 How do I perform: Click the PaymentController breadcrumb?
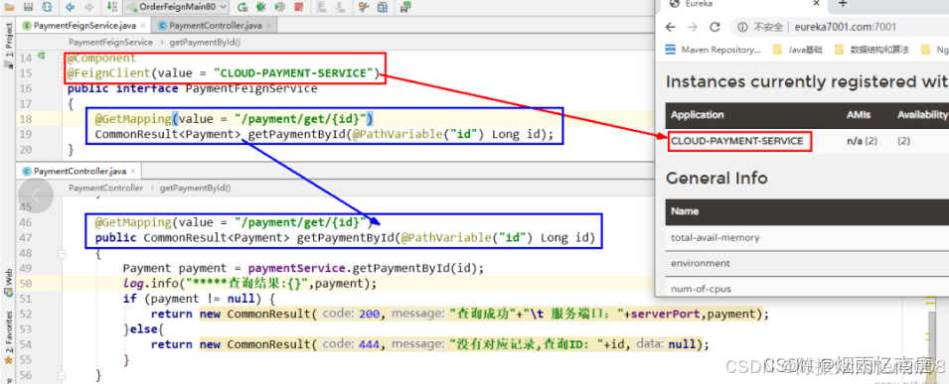click(x=106, y=189)
